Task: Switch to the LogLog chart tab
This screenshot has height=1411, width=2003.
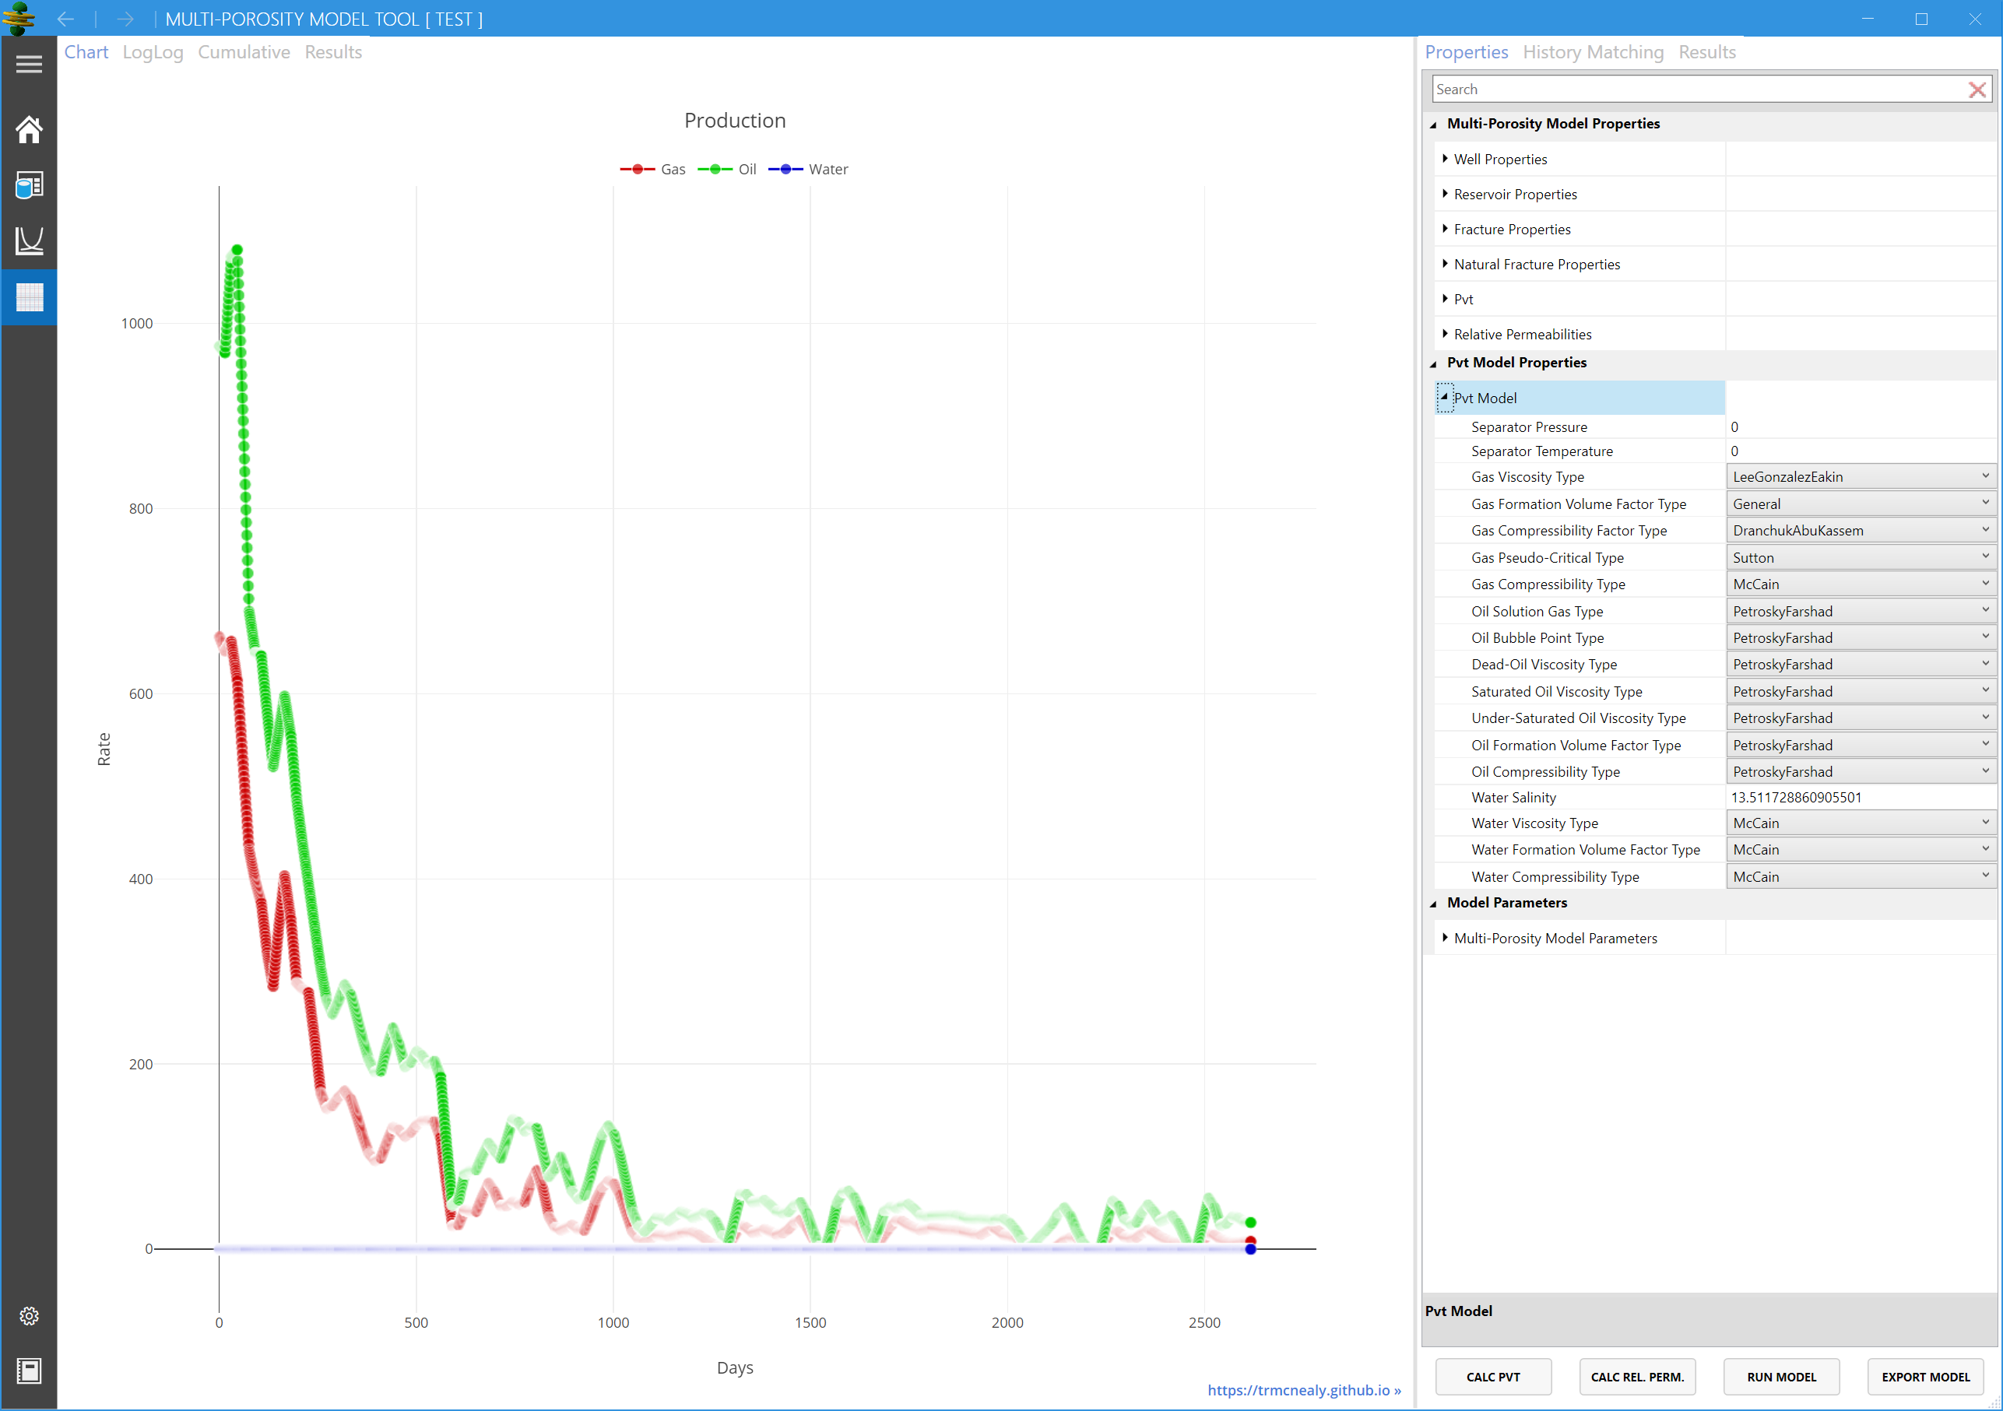Action: click(x=153, y=52)
